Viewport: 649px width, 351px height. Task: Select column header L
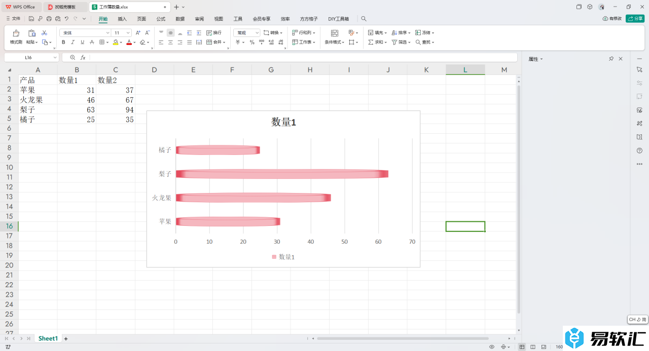465,70
